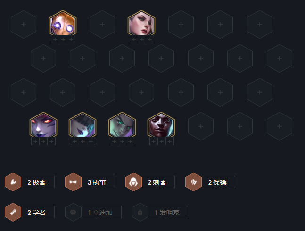Click the Enforcer (执事) trait icon
The width and height of the screenshot is (305, 231).
[74, 182]
